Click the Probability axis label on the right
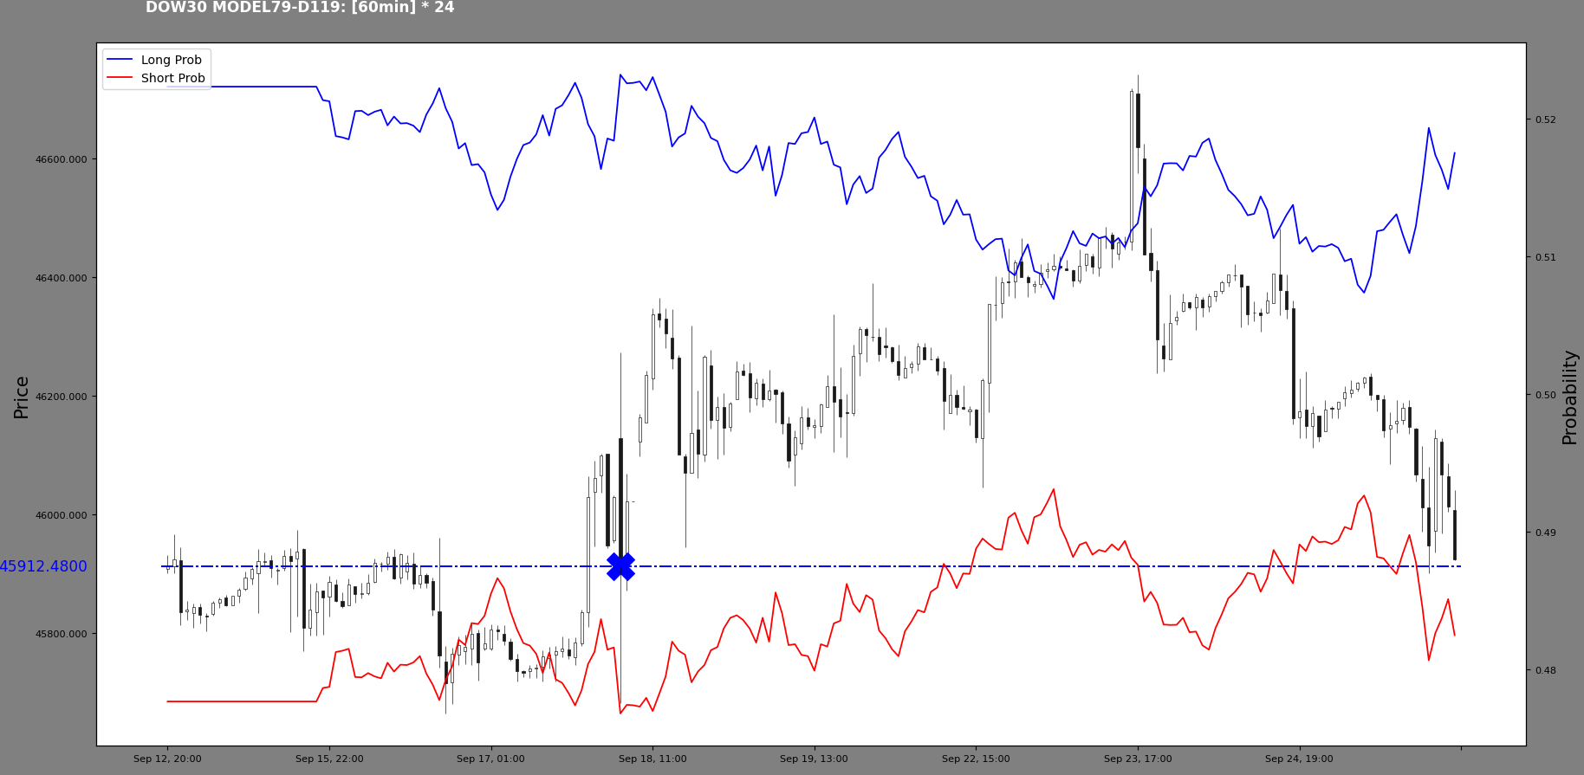1584x775 pixels. click(1569, 397)
